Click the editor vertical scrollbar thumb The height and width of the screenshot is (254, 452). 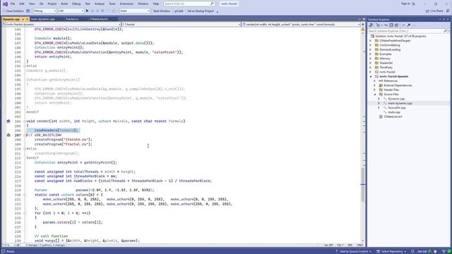click(x=362, y=184)
